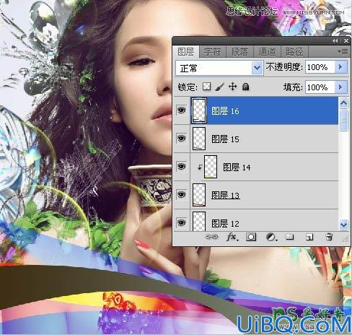The image size is (352, 335).
Task: Click the layer list scroll up arrow
Action: coord(343,103)
